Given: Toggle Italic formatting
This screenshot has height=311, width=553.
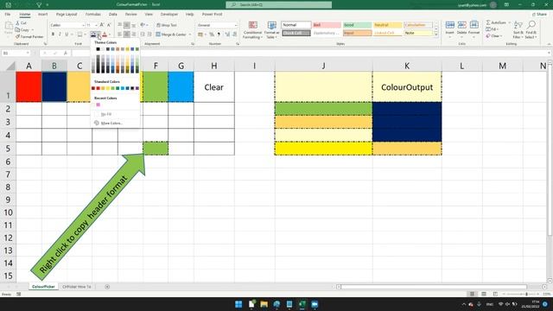Looking at the screenshot, I should 60,35.
